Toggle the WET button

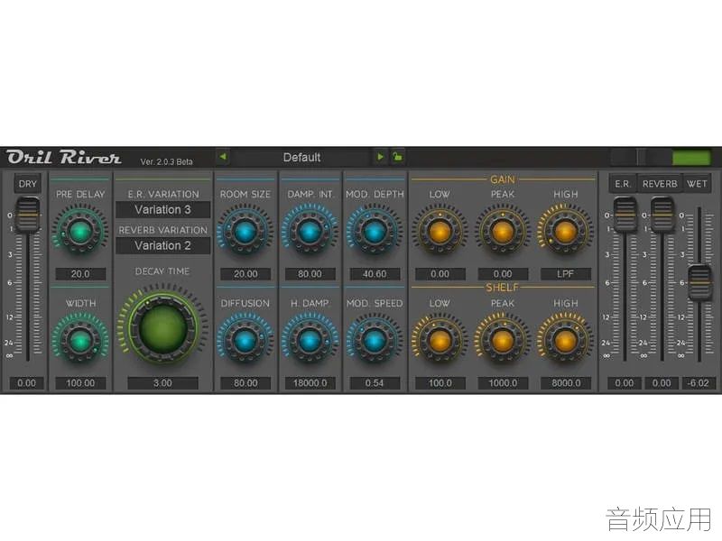(x=697, y=184)
